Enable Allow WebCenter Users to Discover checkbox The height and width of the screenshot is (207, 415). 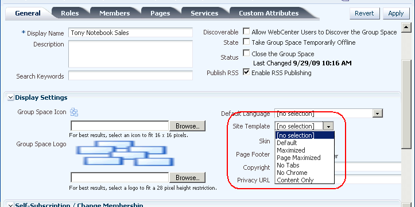tap(246, 32)
